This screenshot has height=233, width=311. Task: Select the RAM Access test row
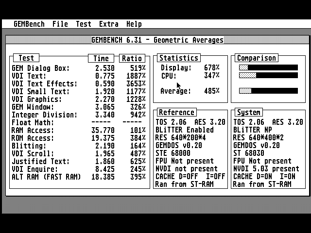point(79,130)
